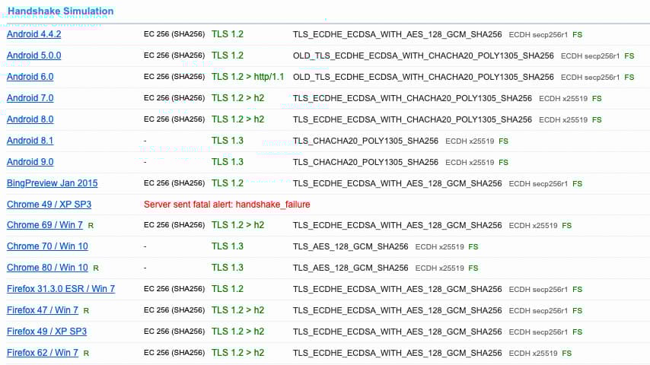Click the FS label for Firefox 62 / Win 7
Screen dimensions: 650x365
[567, 354]
